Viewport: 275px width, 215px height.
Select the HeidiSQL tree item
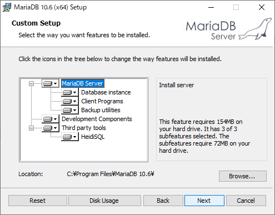[x=93, y=137]
